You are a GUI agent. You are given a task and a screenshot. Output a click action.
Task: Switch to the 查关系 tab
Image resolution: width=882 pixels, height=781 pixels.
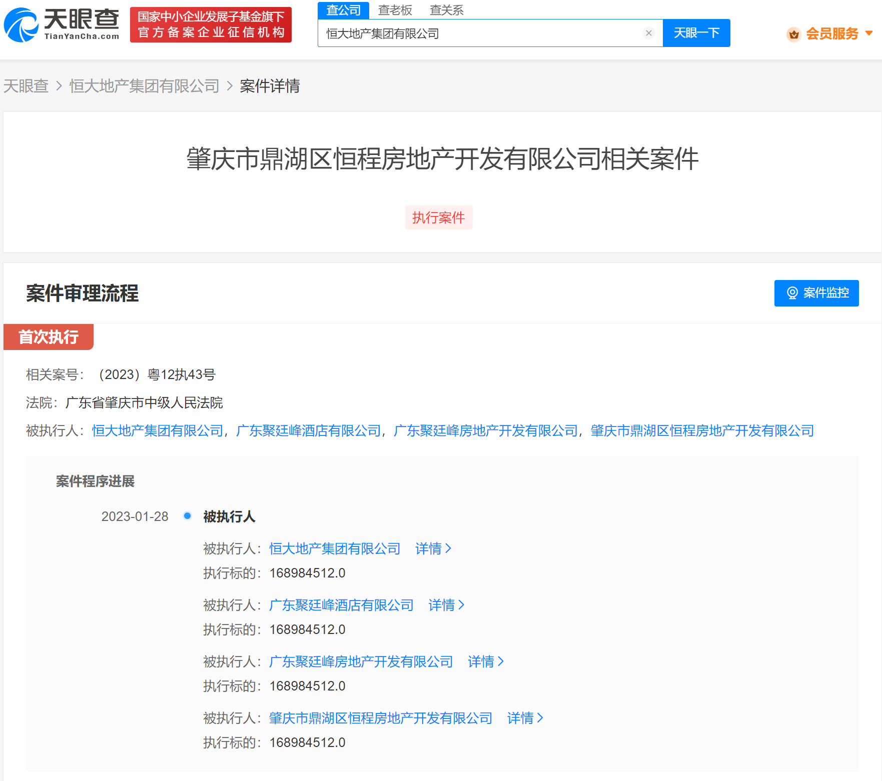[446, 10]
